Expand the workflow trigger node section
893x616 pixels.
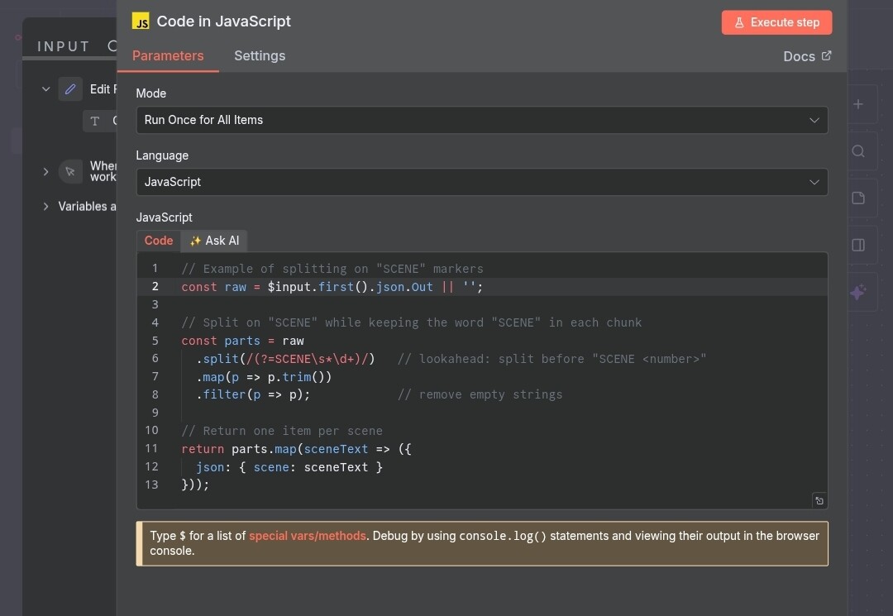46,172
